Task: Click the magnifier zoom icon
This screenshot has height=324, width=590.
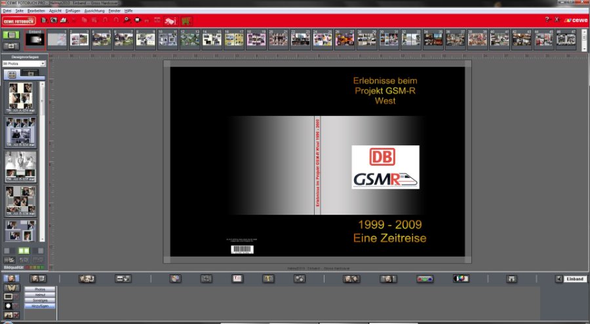Action: [127, 20]
